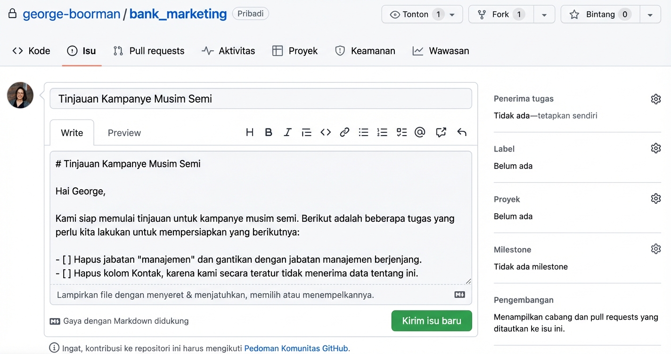Click the attach files bar below editor

click(x=261, y=295)
